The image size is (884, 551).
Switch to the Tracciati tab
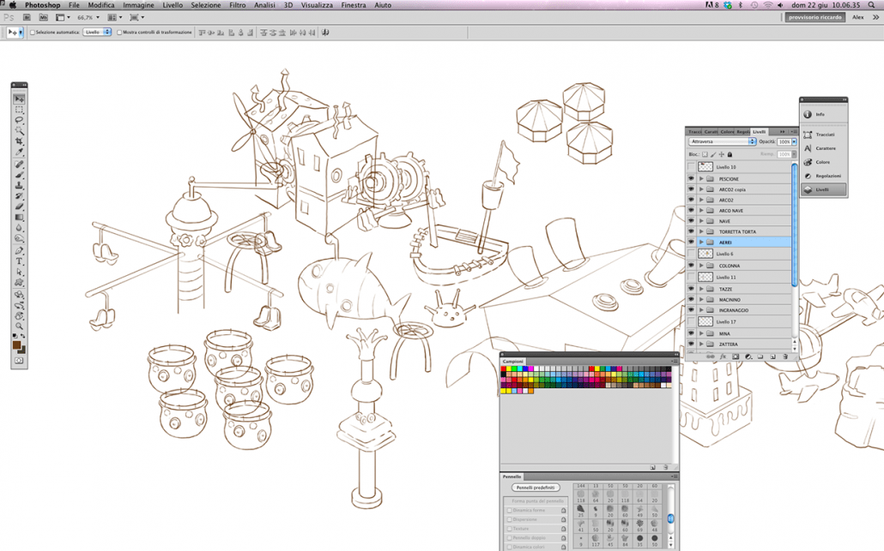click(x=695, y=132)
